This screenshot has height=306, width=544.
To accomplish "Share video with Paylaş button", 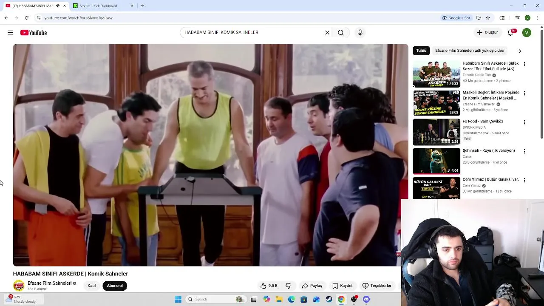I will coord(312,286).
